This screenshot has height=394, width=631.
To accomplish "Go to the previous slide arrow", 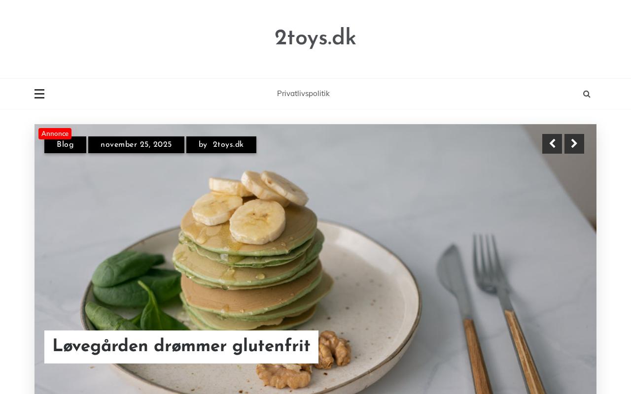I will 552,144.
